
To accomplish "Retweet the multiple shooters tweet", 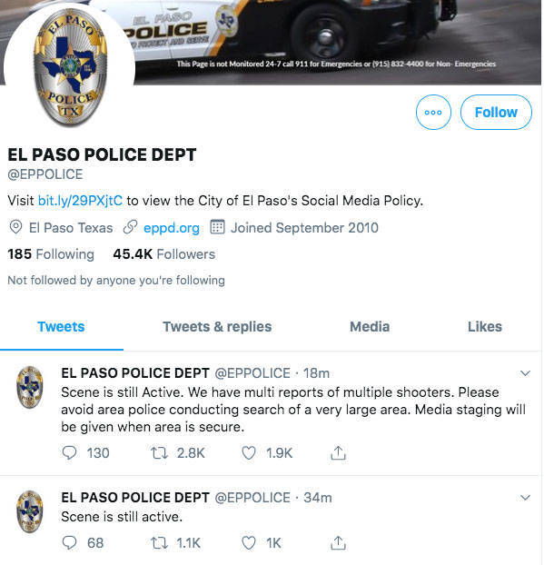I will (159, 453).
